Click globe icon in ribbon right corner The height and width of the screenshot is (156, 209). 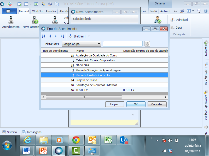[182, 11]
